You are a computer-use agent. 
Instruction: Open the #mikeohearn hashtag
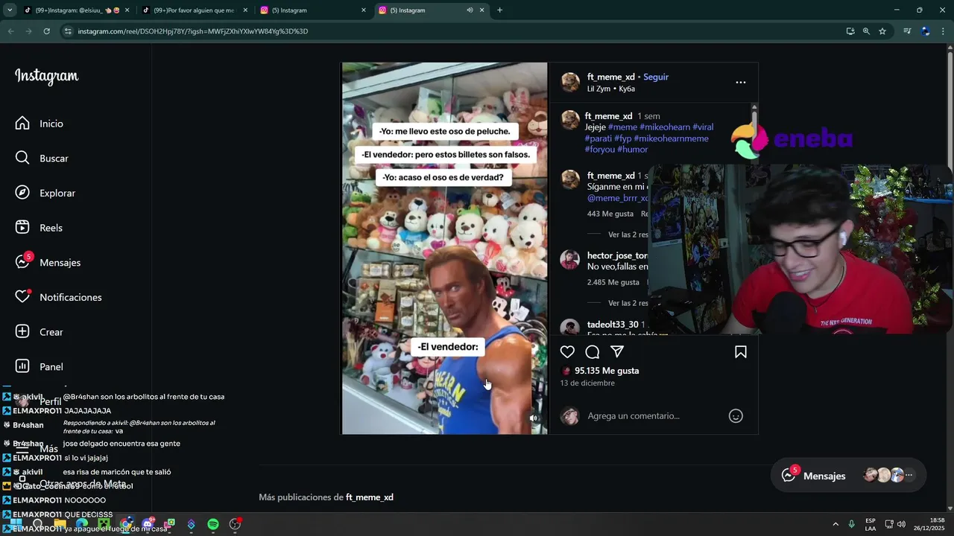(665, 127)
